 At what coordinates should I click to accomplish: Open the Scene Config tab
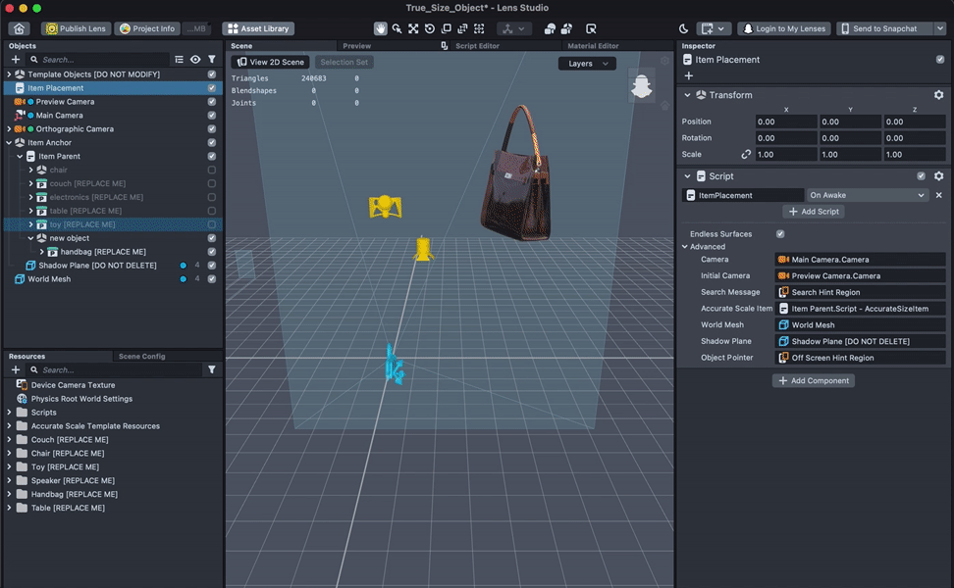(141, 357)
